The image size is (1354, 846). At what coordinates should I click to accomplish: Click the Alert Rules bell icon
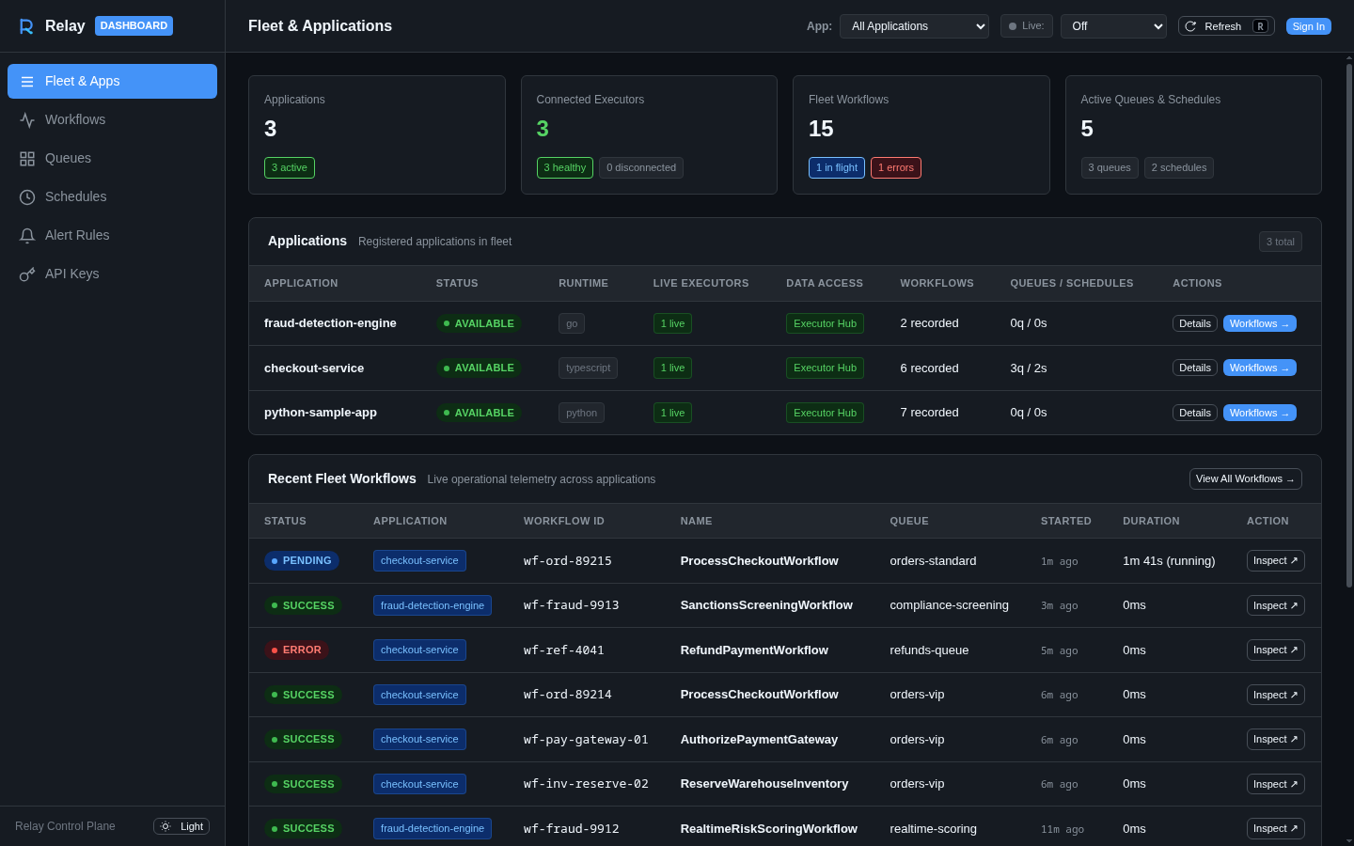click(x=27, y=236)
